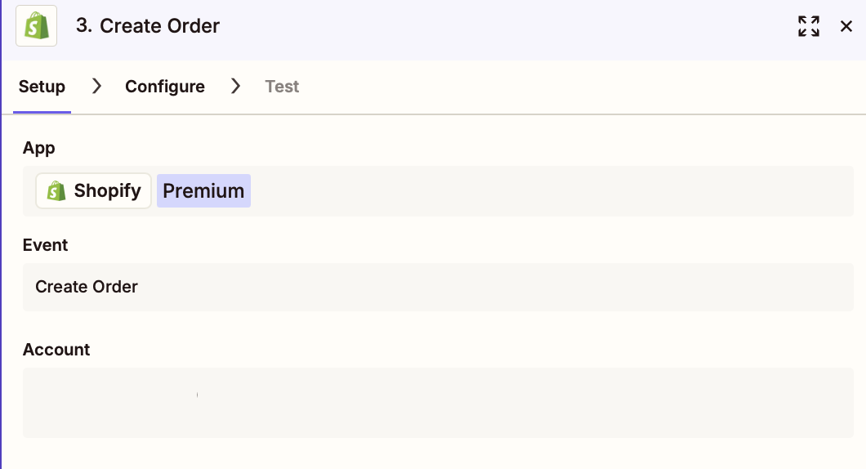This screenshot has width=866, height=469.
Task: Click the Shopify app chip button
Action: pyautogui.click(x=93, y=191)
